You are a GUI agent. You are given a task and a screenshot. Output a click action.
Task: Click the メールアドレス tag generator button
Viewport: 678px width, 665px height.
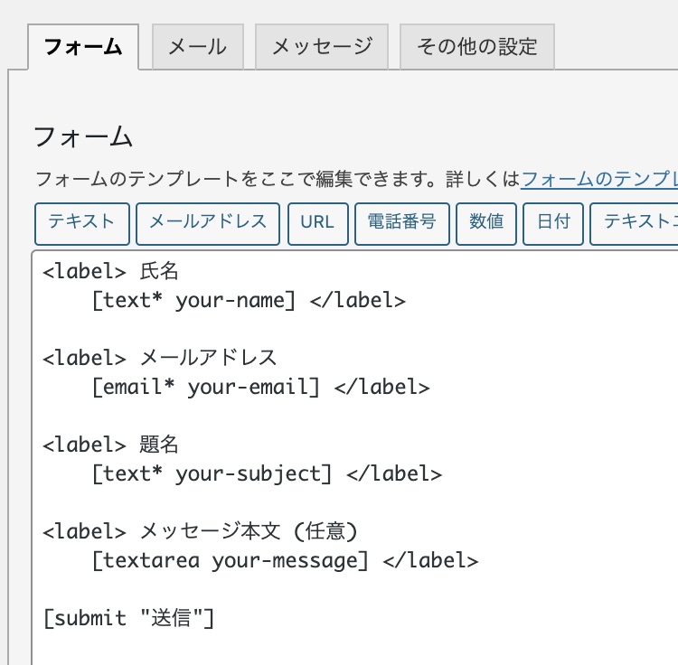(x=208, y=223)
